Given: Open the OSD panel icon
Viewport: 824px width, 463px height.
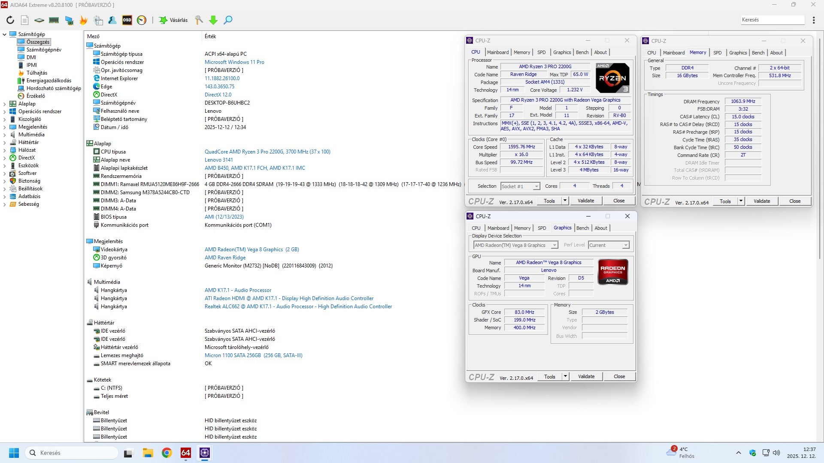Looking at the screenshot, I should pyautogui.click(x=127, y=20).
